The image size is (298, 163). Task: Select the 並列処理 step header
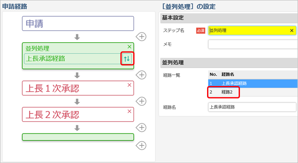pyautogui.click(x=38, y=48)
